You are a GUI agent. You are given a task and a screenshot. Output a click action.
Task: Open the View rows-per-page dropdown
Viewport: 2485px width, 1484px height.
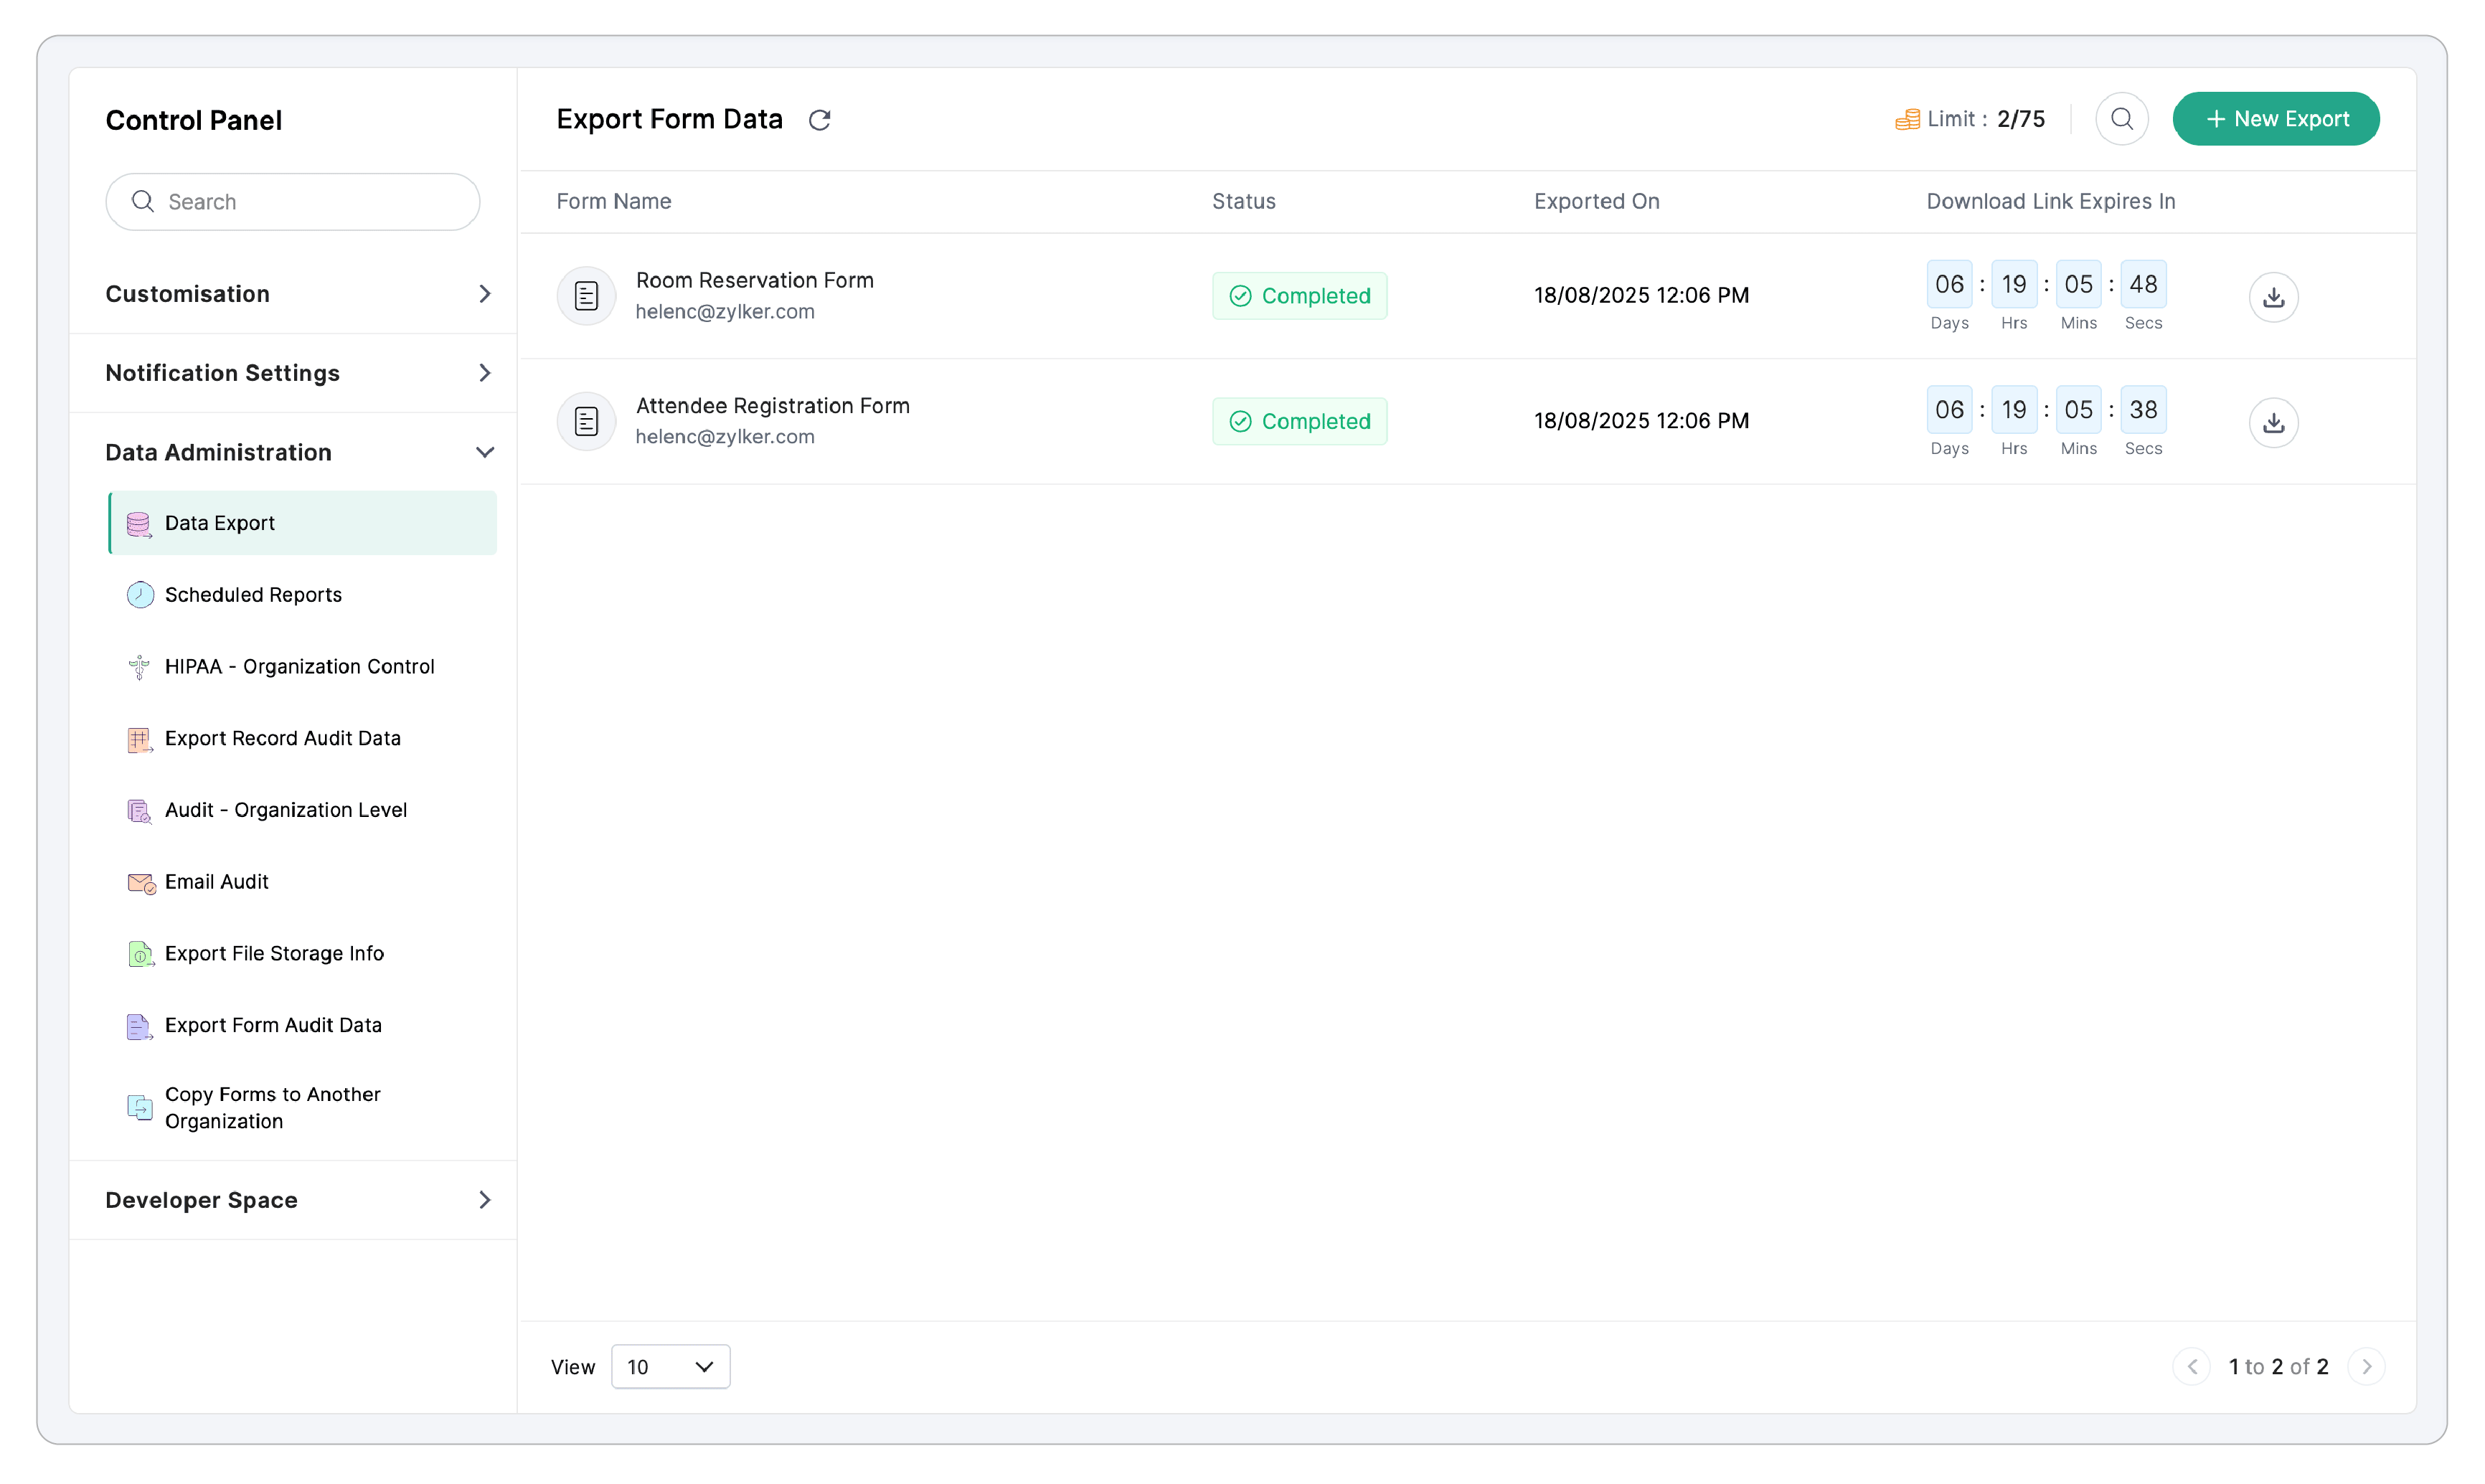[670, 1366]
